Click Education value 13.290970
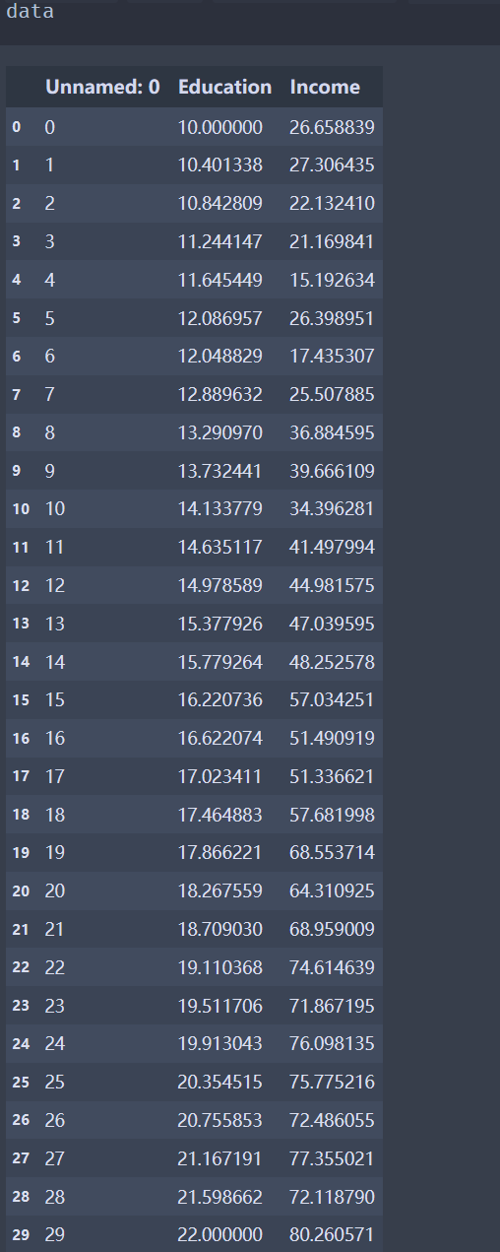This screenshot has width=500, height=1252. click(x=220, y=432)
